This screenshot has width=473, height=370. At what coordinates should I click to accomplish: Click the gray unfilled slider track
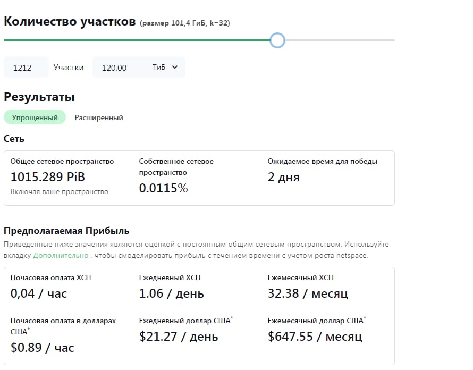point(340,40)
